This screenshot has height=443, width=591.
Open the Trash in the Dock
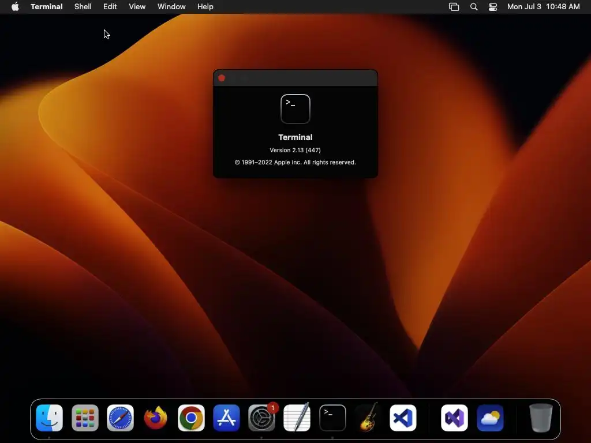[541, 418]
